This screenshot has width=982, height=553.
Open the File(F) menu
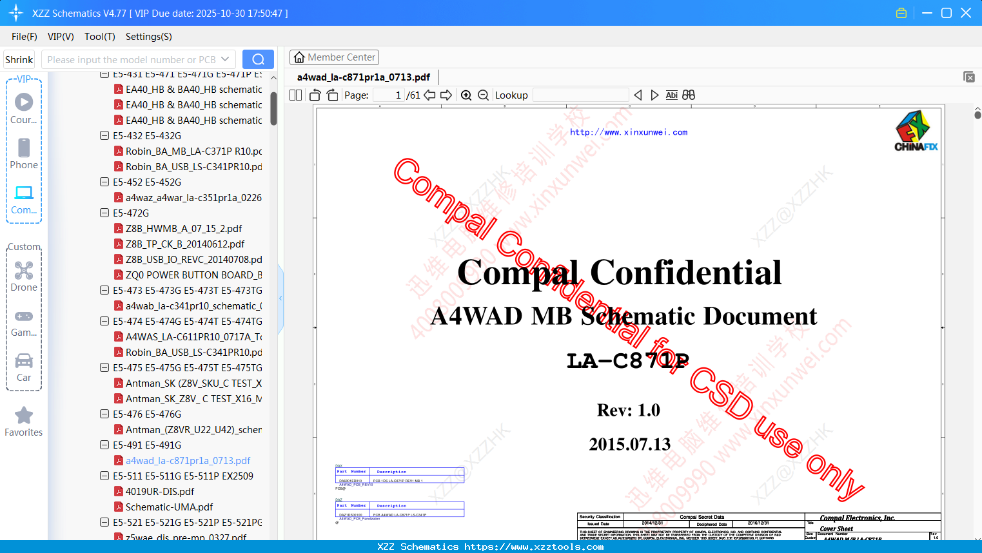pyautogui.click(x=25, y=37)
